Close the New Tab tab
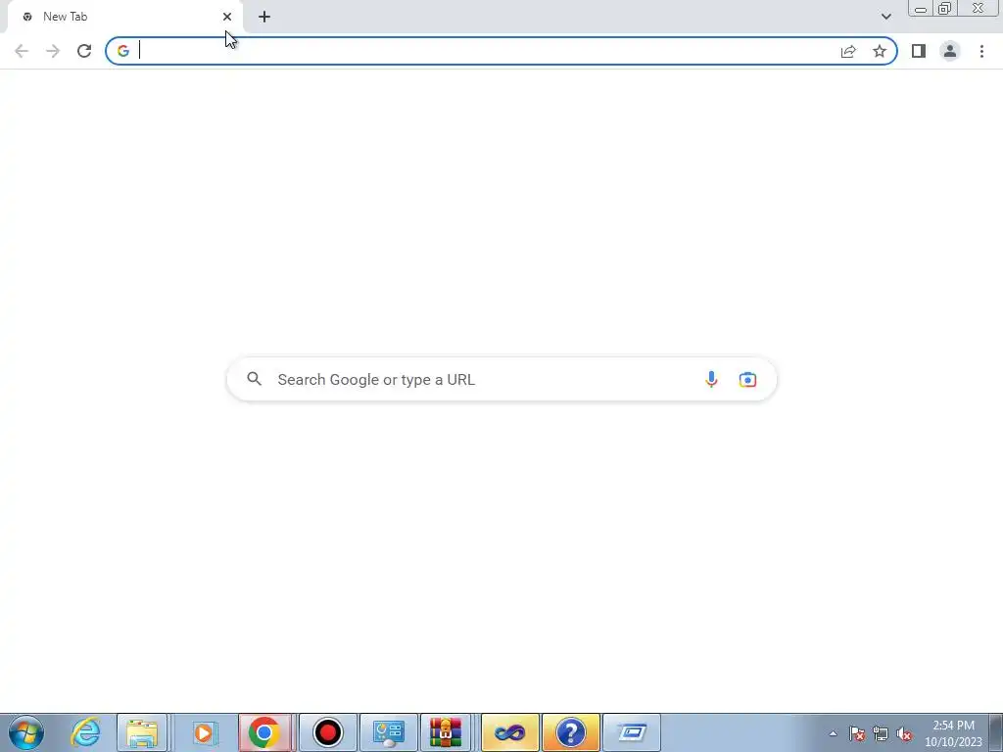 click(227, 17)
